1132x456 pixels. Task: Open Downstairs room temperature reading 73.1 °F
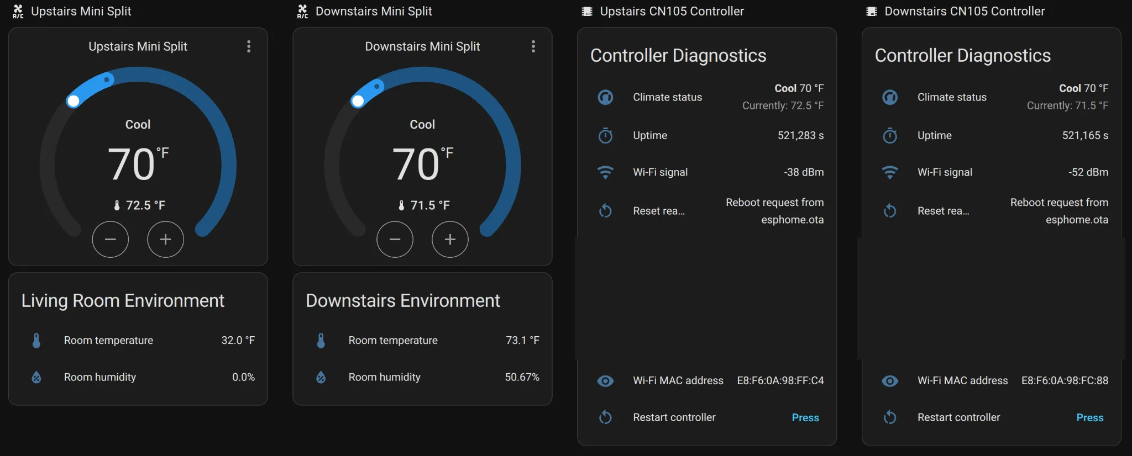click(x=523, y=341)
